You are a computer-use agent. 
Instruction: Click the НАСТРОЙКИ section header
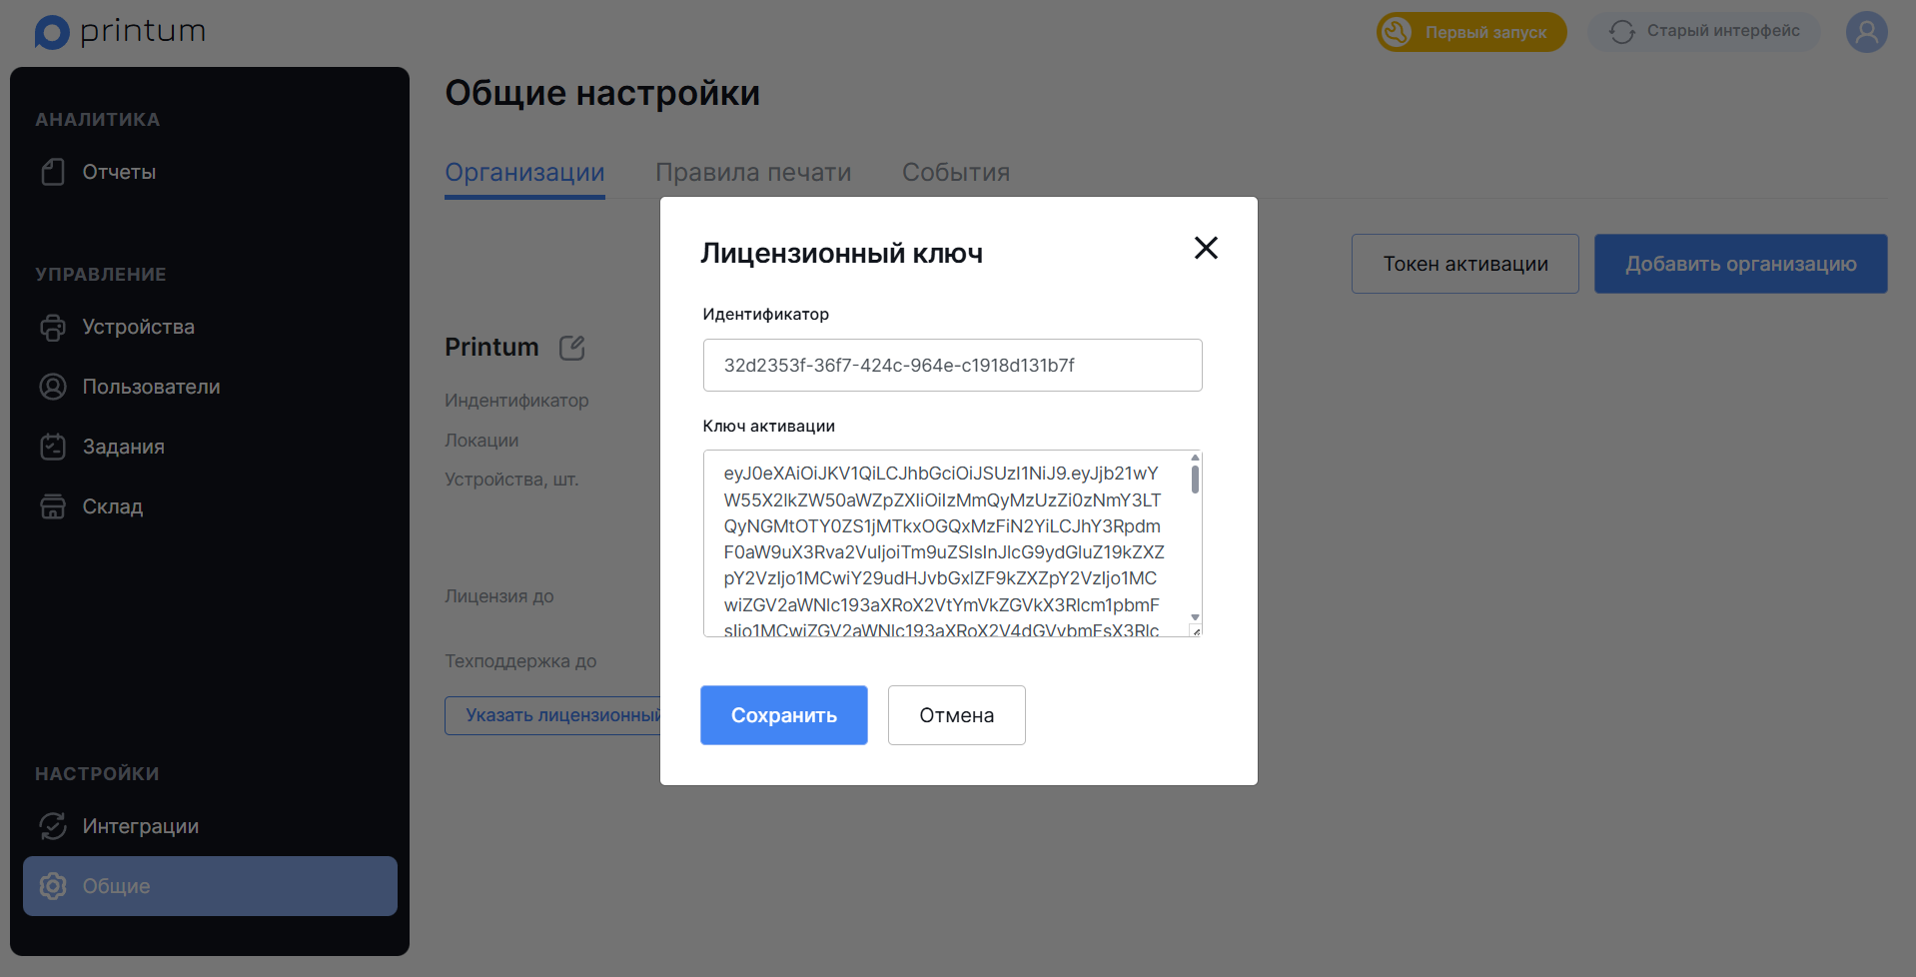click(97, 774)
